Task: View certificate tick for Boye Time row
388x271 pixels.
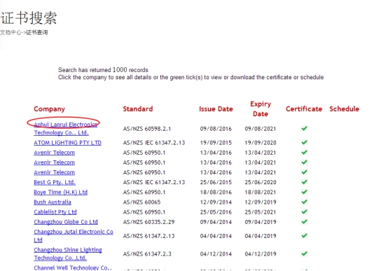Action: pyautogui.click(x=305, y=192)
